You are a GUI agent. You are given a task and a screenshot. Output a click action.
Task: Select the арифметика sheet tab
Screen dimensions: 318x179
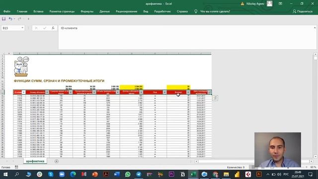click(35, 161)
